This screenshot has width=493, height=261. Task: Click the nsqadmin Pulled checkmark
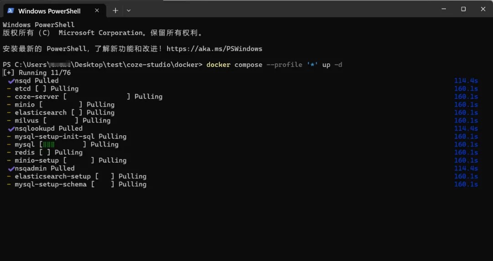11,169
